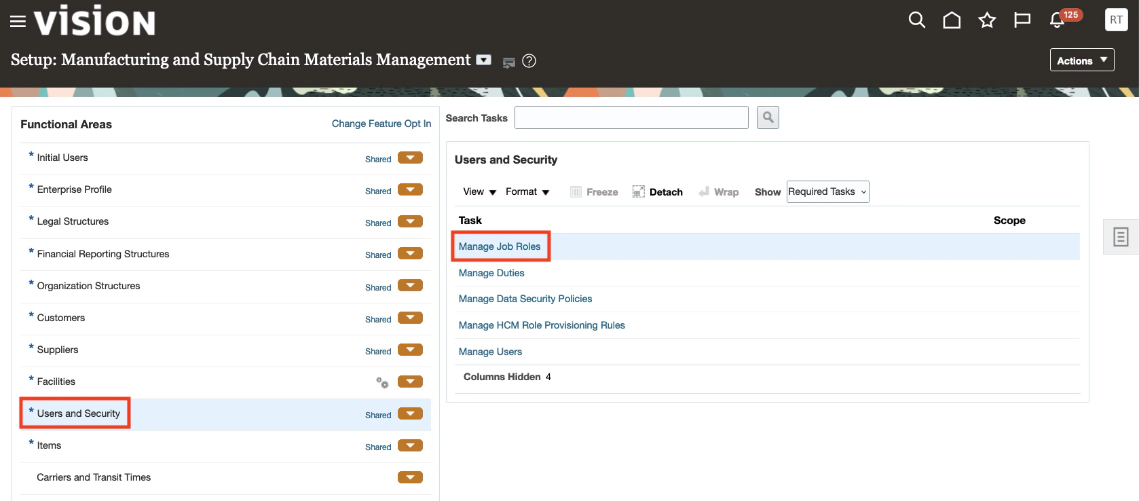Expand Carriers and Transit Times dropdown arrow
1139x501 pixels.
410,477
